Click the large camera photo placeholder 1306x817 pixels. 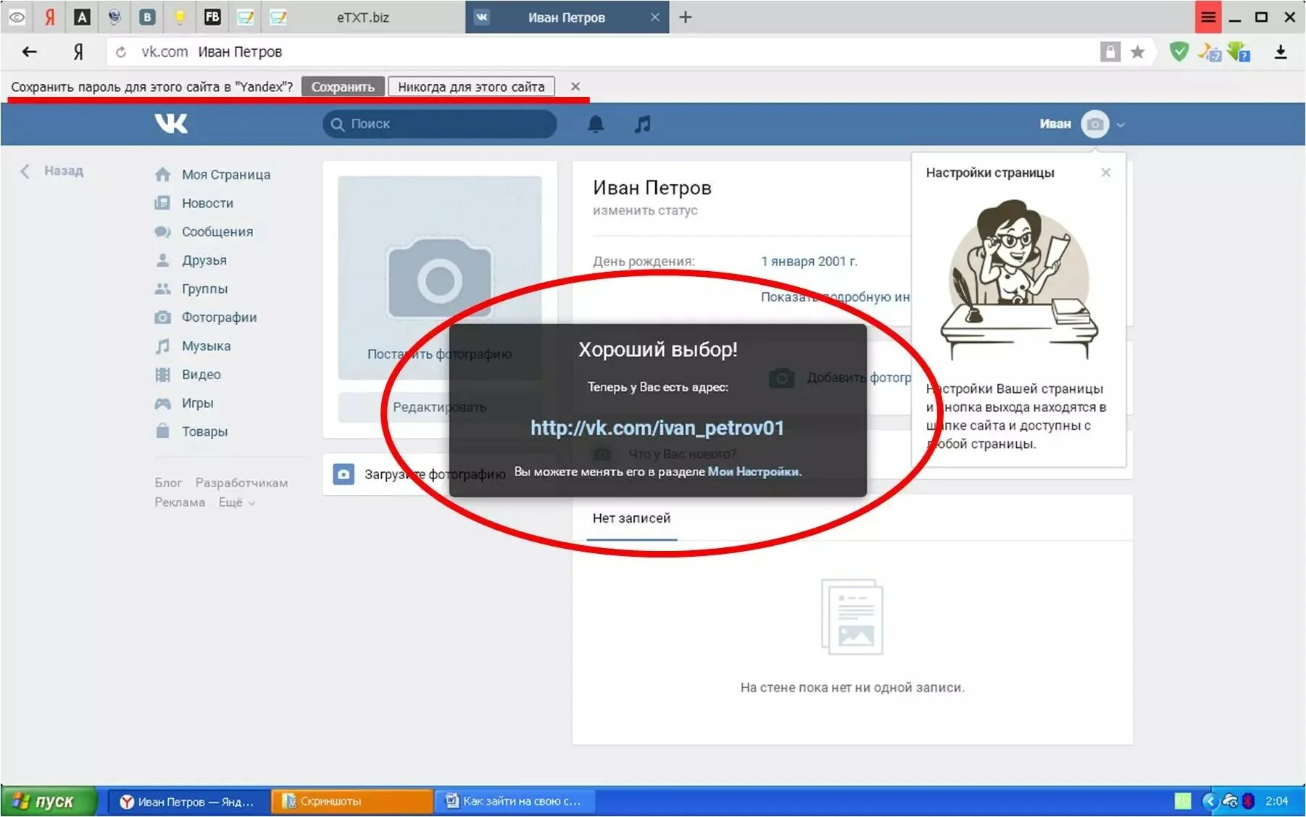[x=439, y=279]
